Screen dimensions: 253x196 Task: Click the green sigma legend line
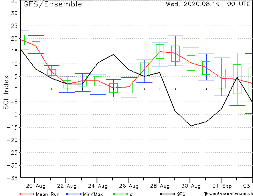tap(121, 194)
